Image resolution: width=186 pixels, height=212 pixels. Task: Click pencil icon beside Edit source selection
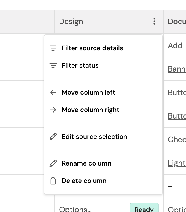coord(53,137)
